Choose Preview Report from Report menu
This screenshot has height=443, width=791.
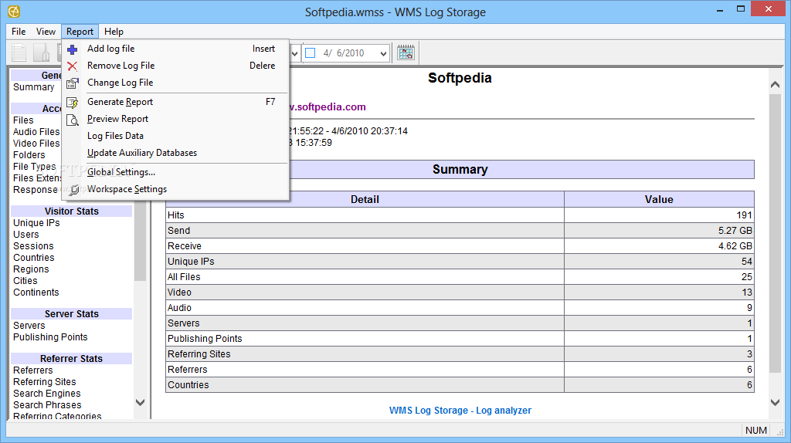pyautogui.click(x=175, y=119)
